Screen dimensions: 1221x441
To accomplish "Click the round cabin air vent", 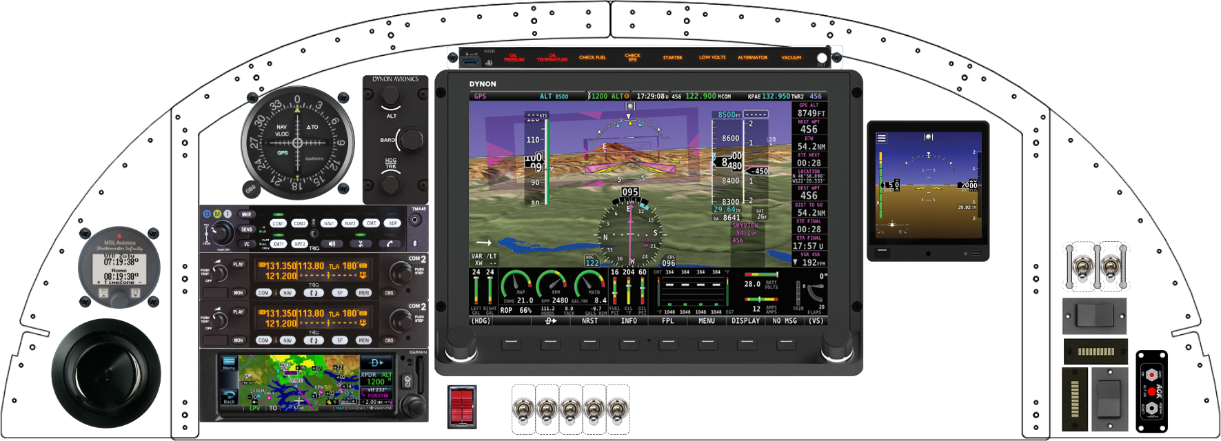I will (x=106, y=373).
